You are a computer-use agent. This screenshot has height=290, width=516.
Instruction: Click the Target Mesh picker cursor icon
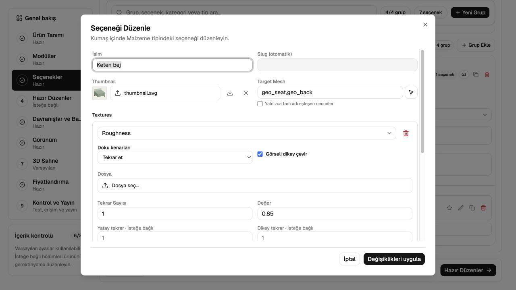[x=411, y=92]
